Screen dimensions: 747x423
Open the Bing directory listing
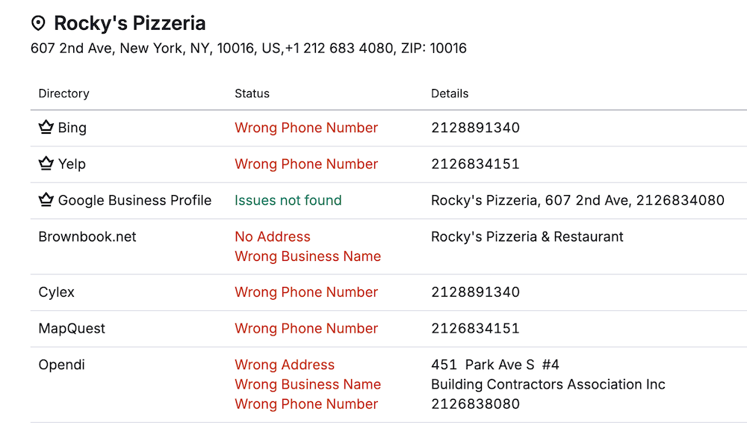click(x=72, y=128)
